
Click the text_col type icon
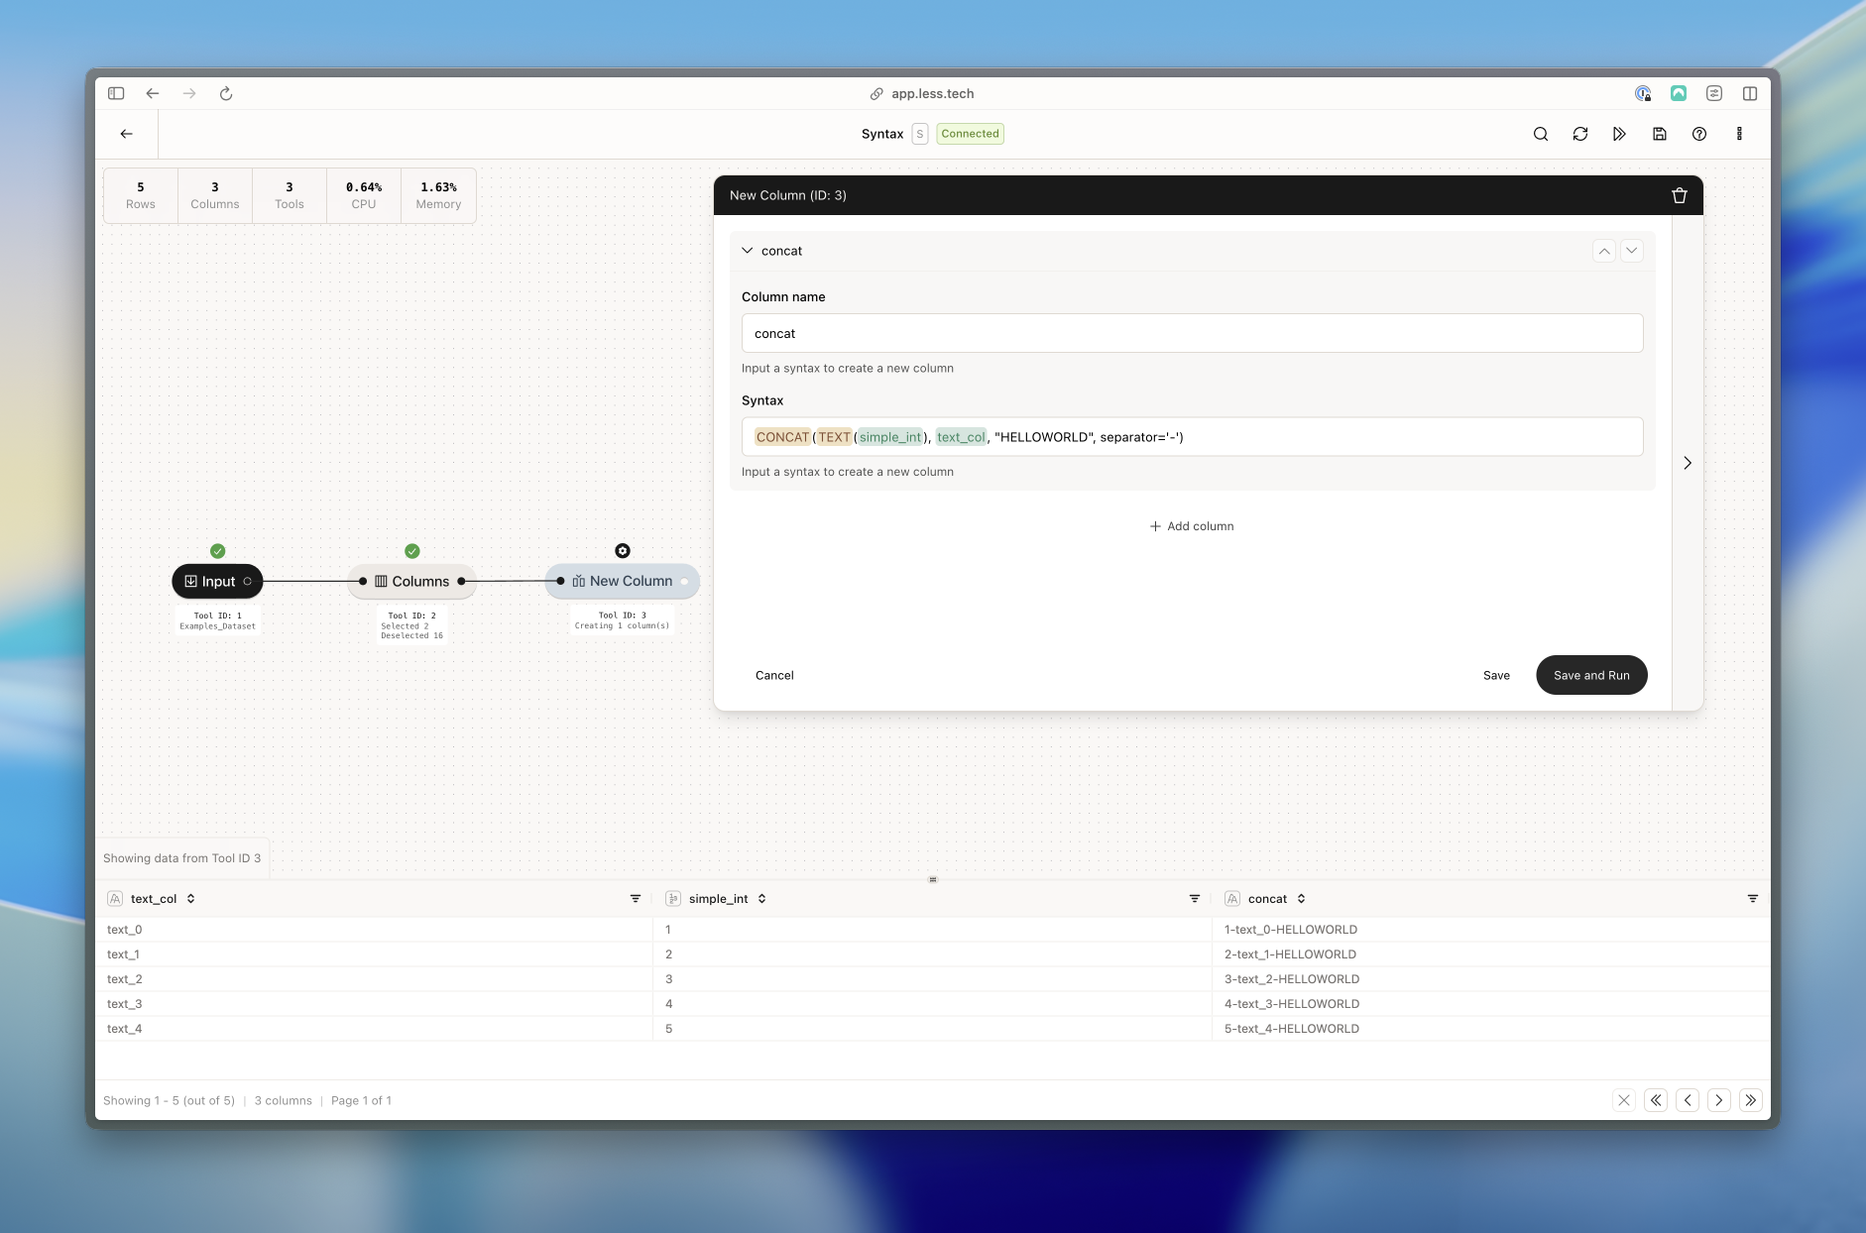(x=115, y=899)
